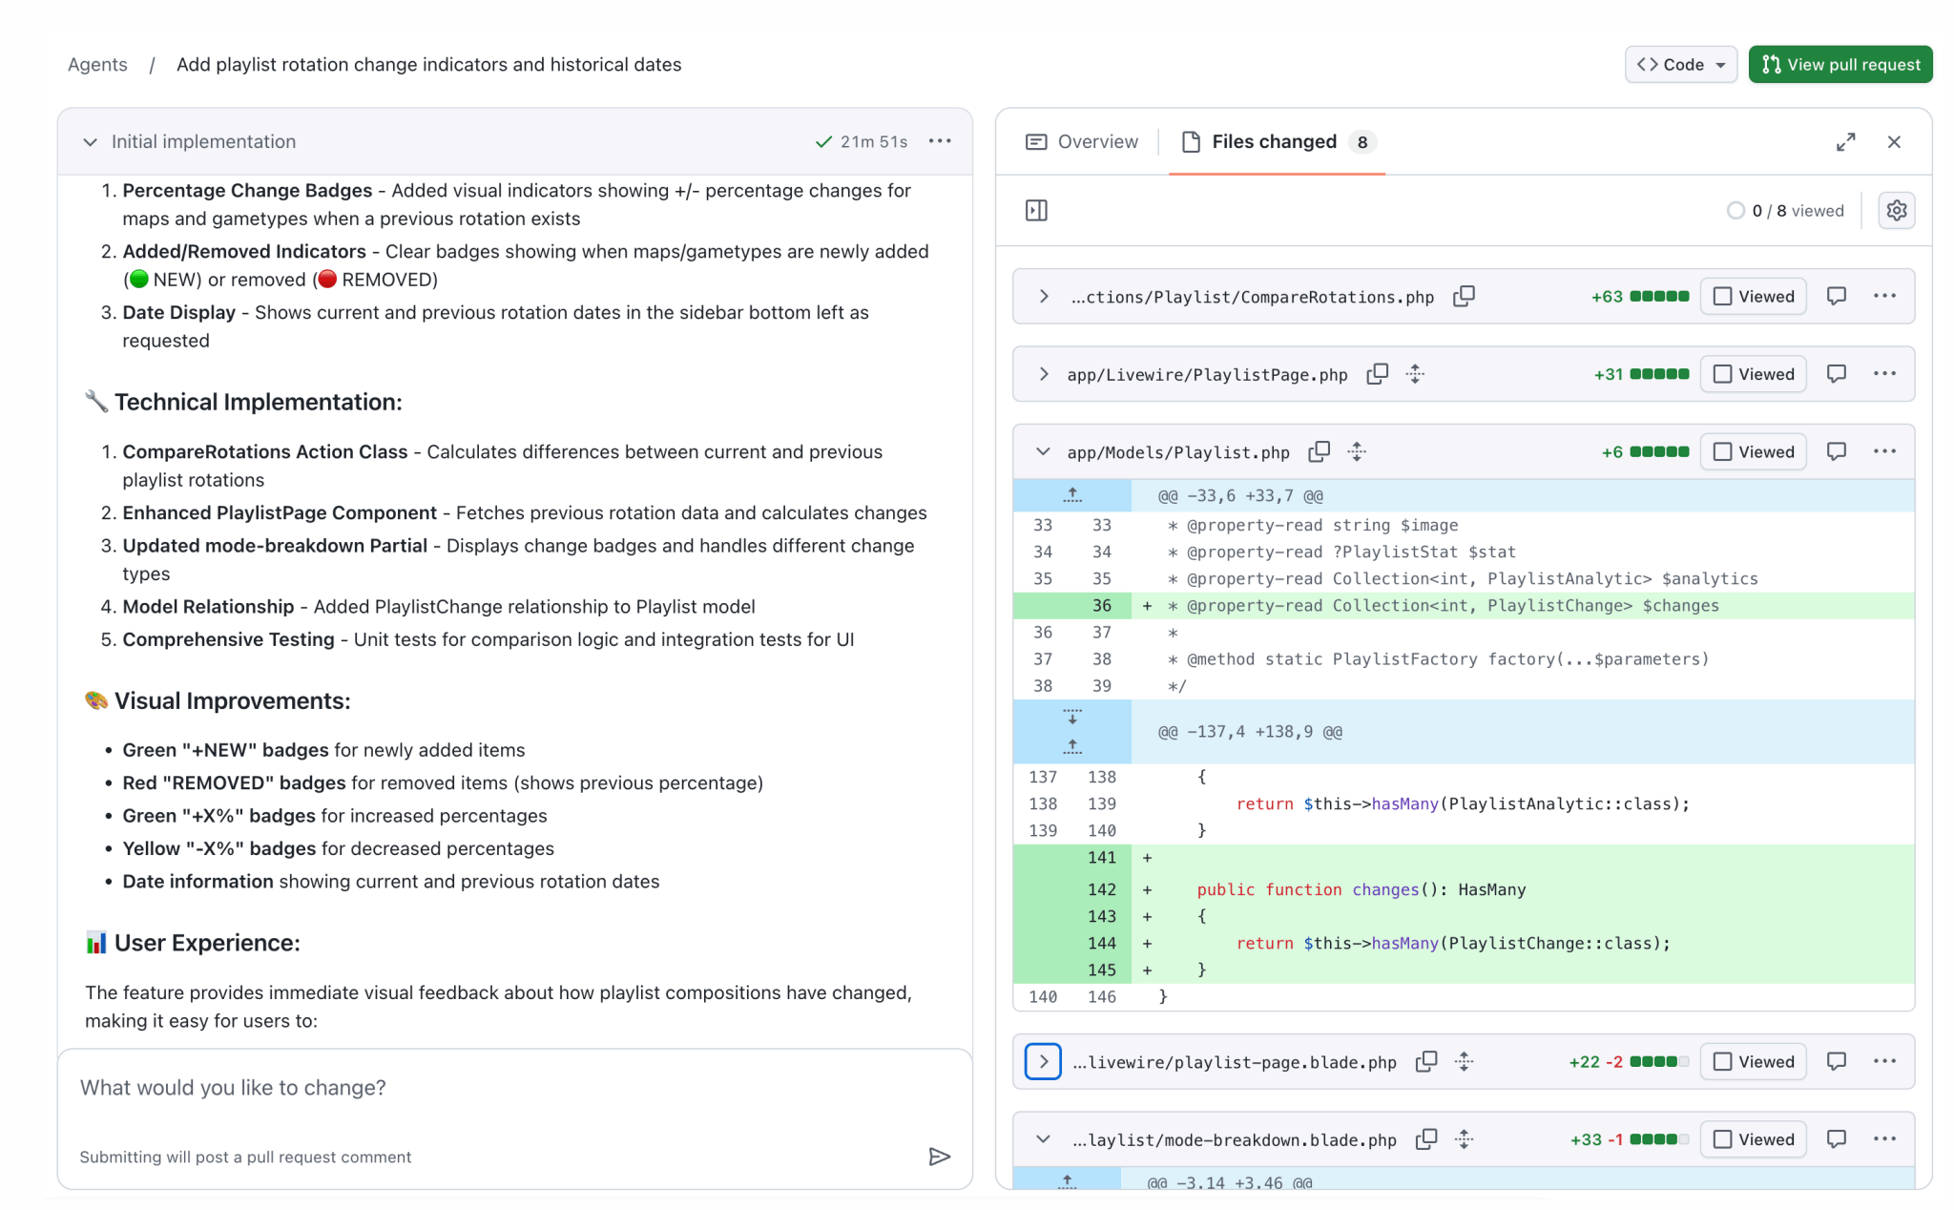Close the files changed panel
The height and width of the screenshot is (1210, 1954).
coord(1894,142)
